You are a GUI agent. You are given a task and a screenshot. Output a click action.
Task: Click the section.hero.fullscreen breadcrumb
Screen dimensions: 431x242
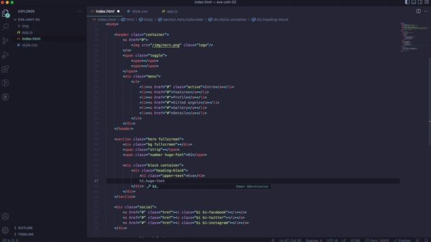click(x=183, y=19)
